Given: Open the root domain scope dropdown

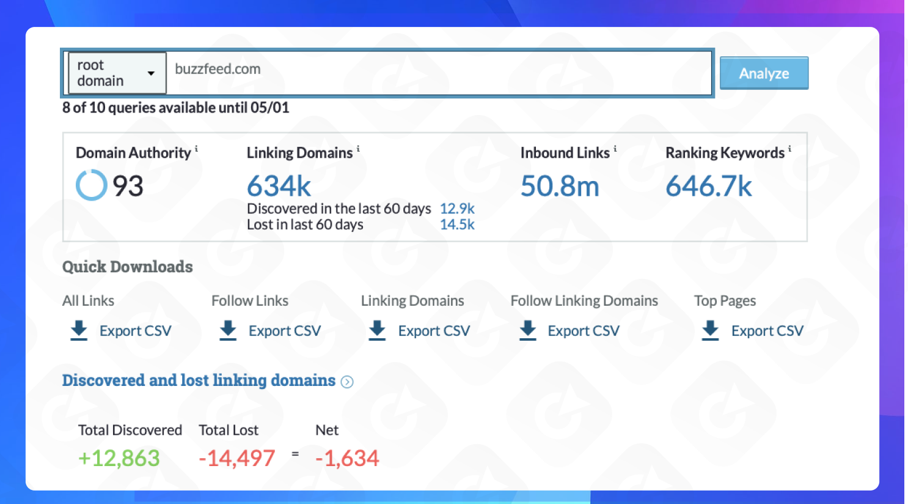Looking at the screenshot, I should (117, 73).
